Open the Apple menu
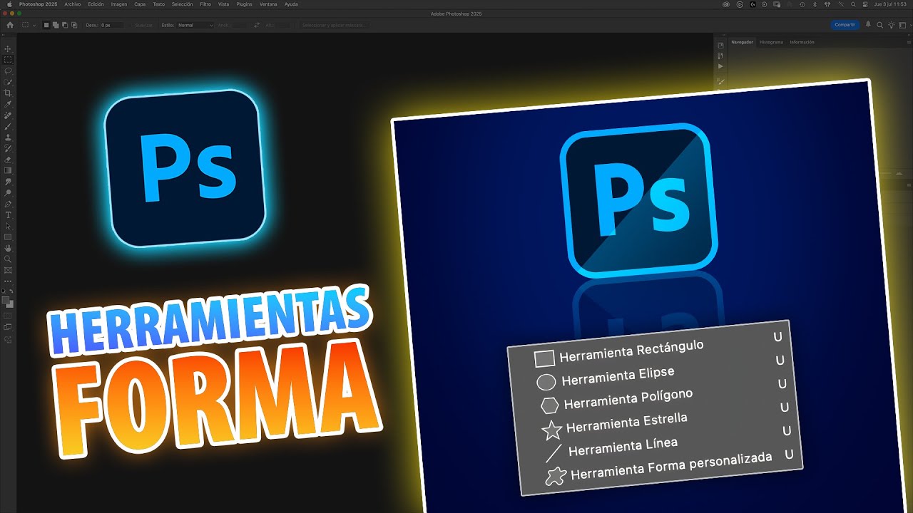 [9, 4]
